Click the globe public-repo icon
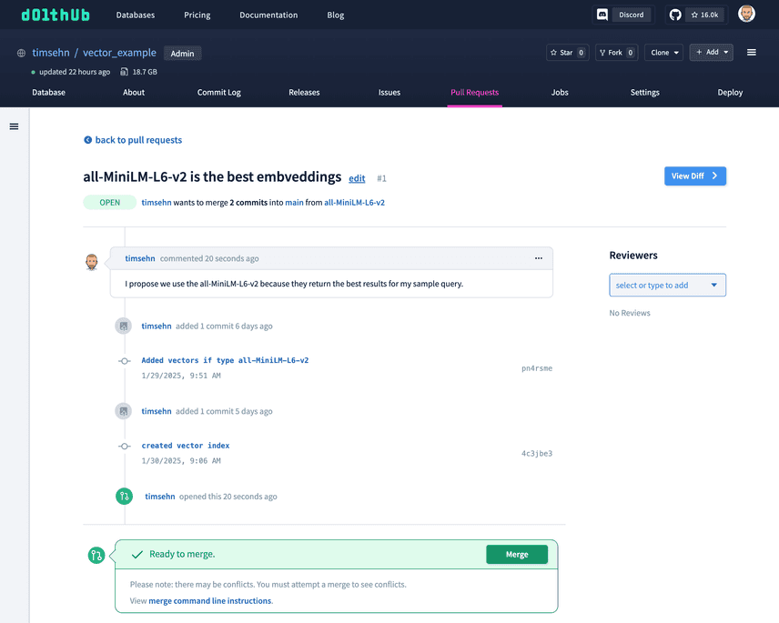Screen dimensions: 779x623 coord(21,53)
